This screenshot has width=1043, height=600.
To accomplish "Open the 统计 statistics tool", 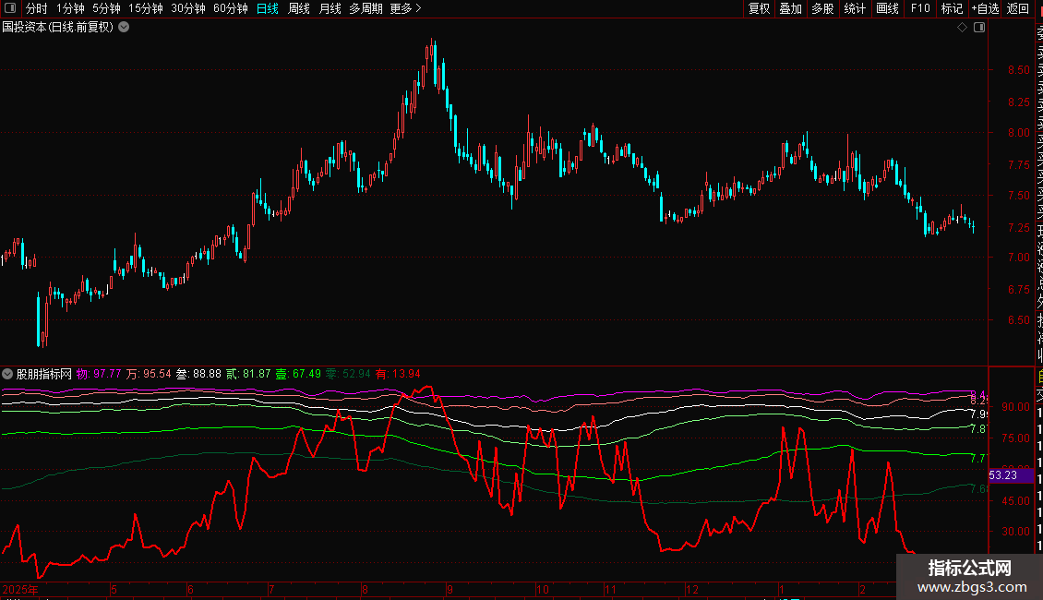I will (855, 8).
